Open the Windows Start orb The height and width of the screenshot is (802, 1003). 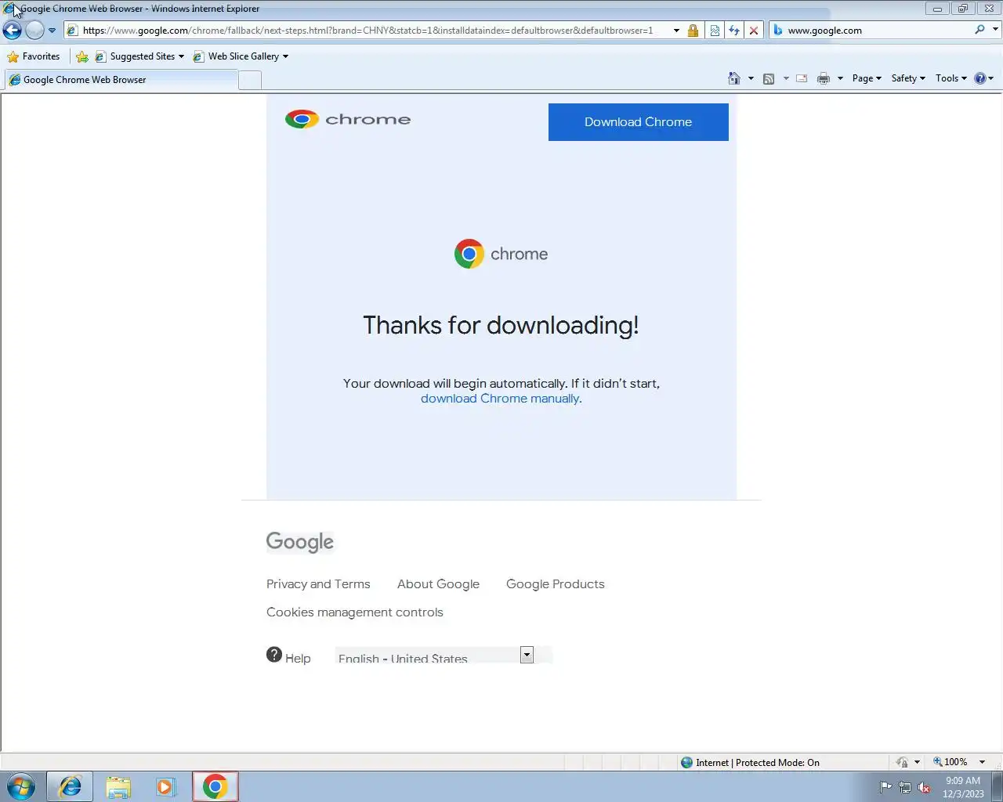[20, 786]
